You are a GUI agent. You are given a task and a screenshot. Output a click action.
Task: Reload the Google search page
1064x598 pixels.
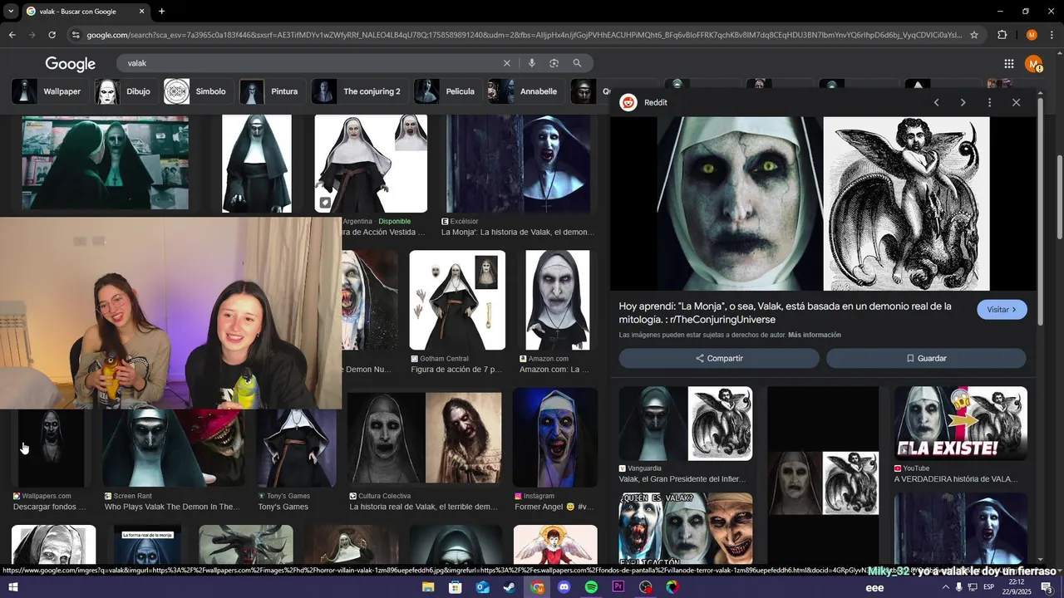(x=52, y=35)
